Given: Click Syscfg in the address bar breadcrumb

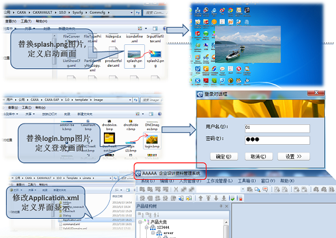Looking at the screenshot, I should pos(77,13).
